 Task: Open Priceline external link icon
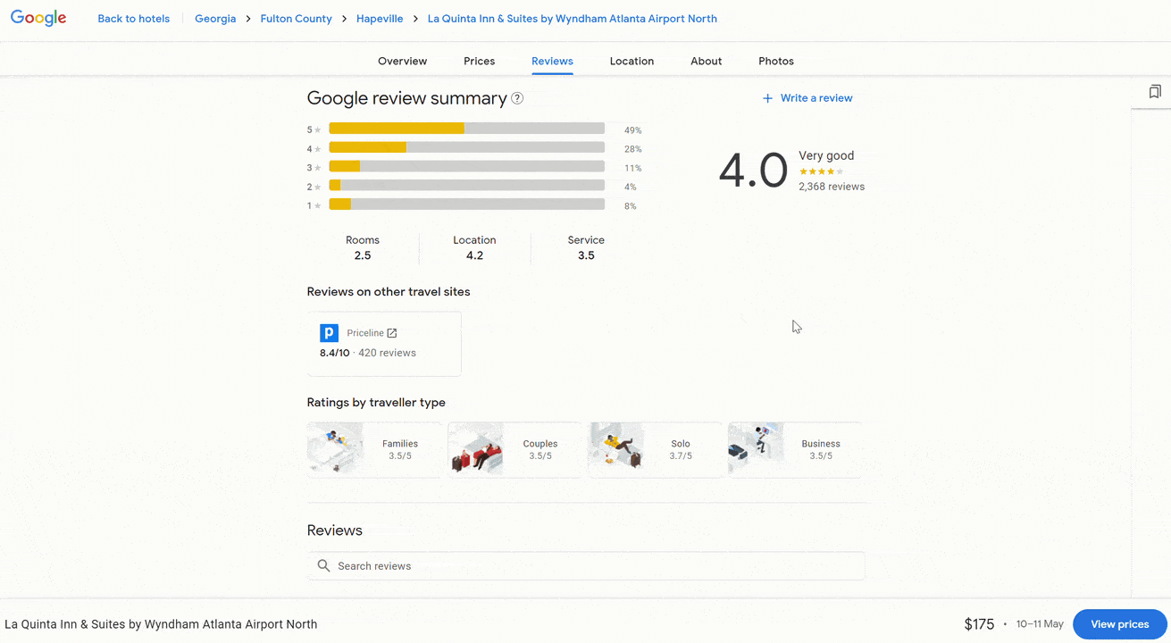[392, 333]
